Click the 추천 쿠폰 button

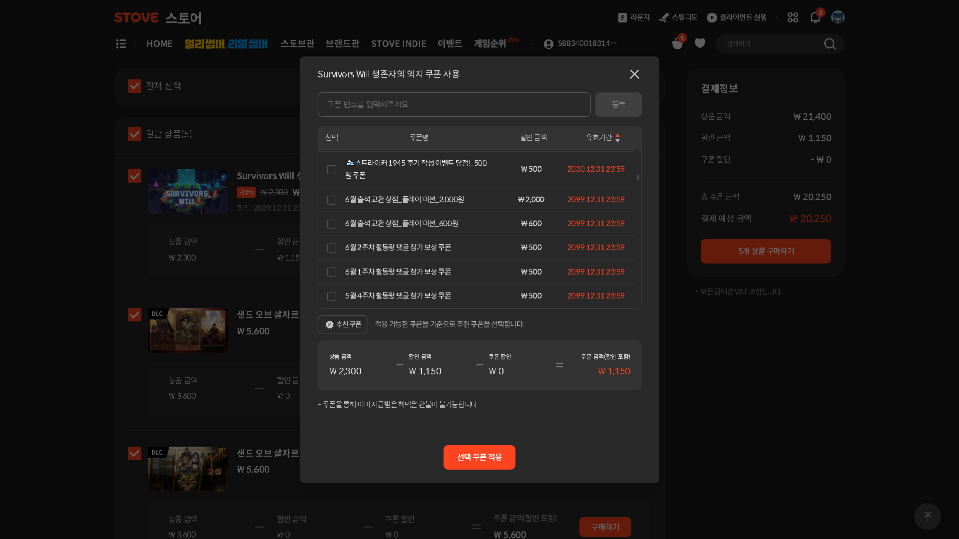click(343, 324)
